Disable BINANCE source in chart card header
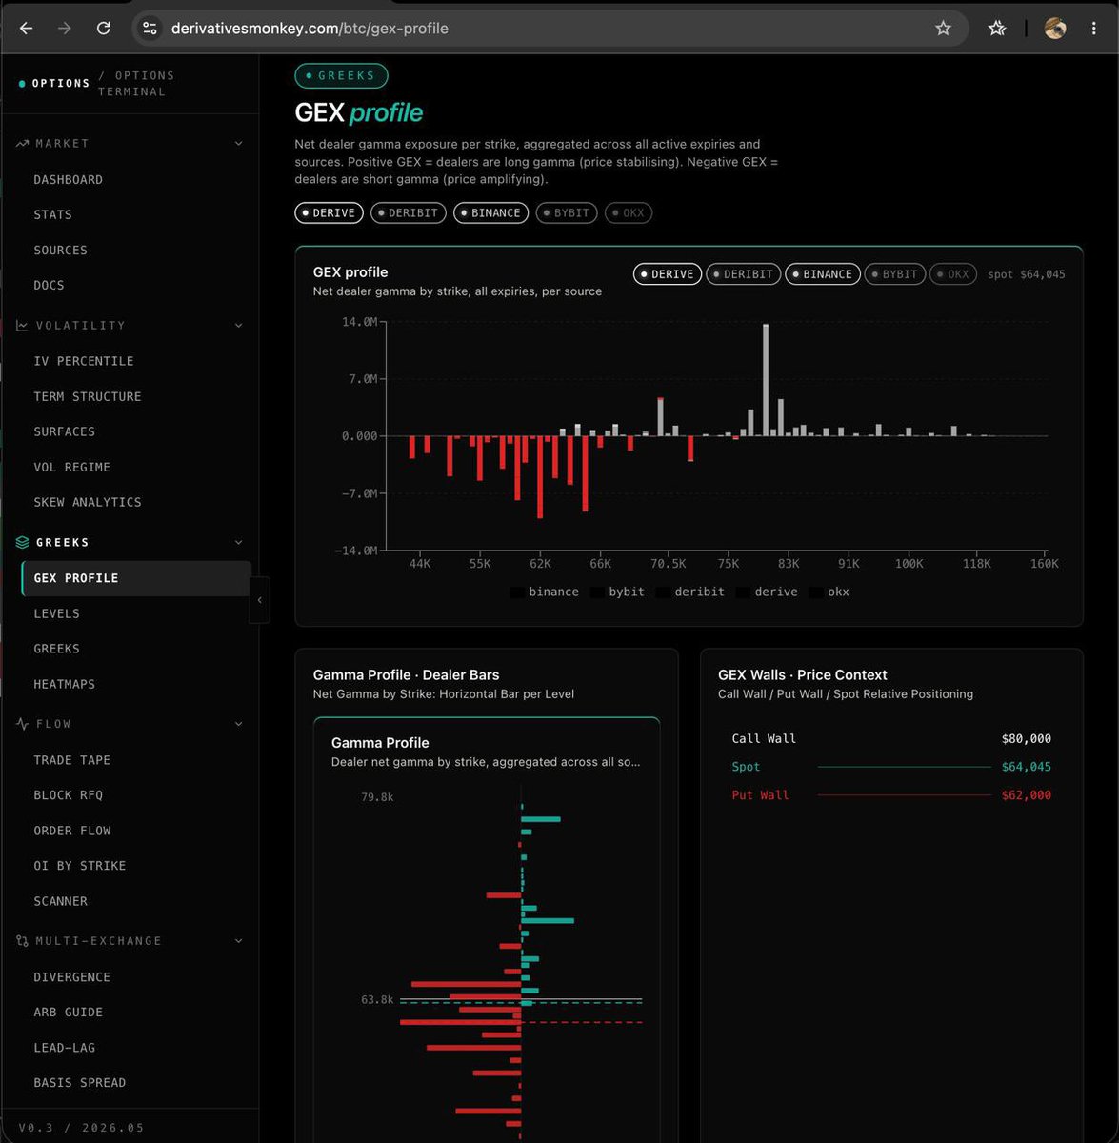 [x=823, y=274]
